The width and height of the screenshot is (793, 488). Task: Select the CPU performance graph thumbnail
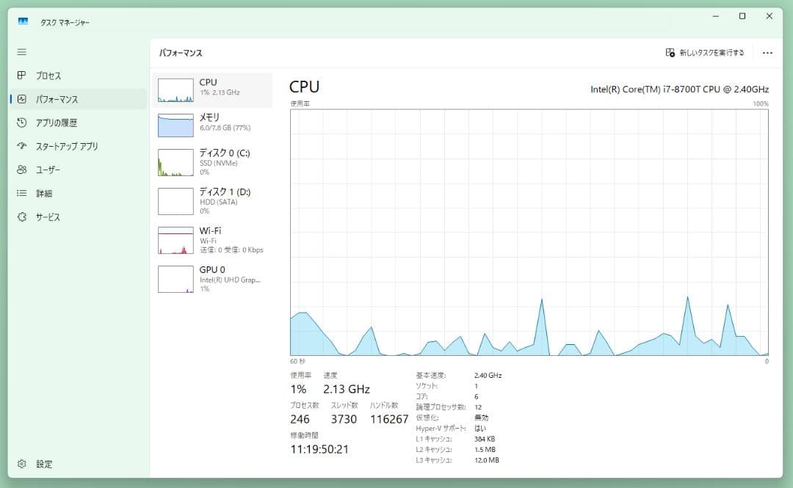(x=175, y=90)
